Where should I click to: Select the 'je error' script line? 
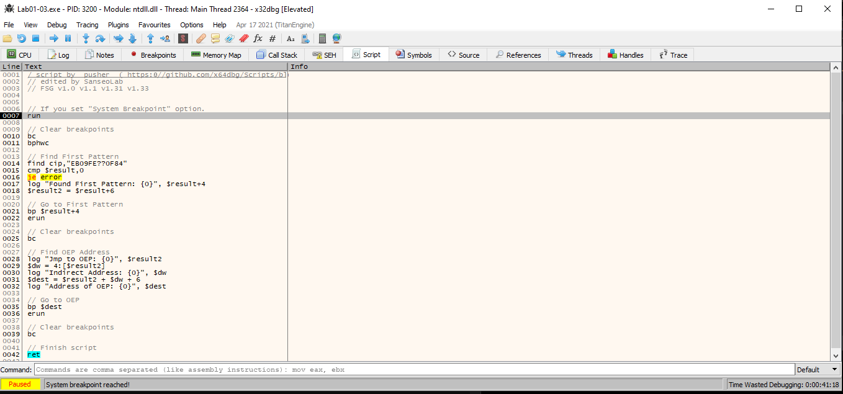[44, 177]
